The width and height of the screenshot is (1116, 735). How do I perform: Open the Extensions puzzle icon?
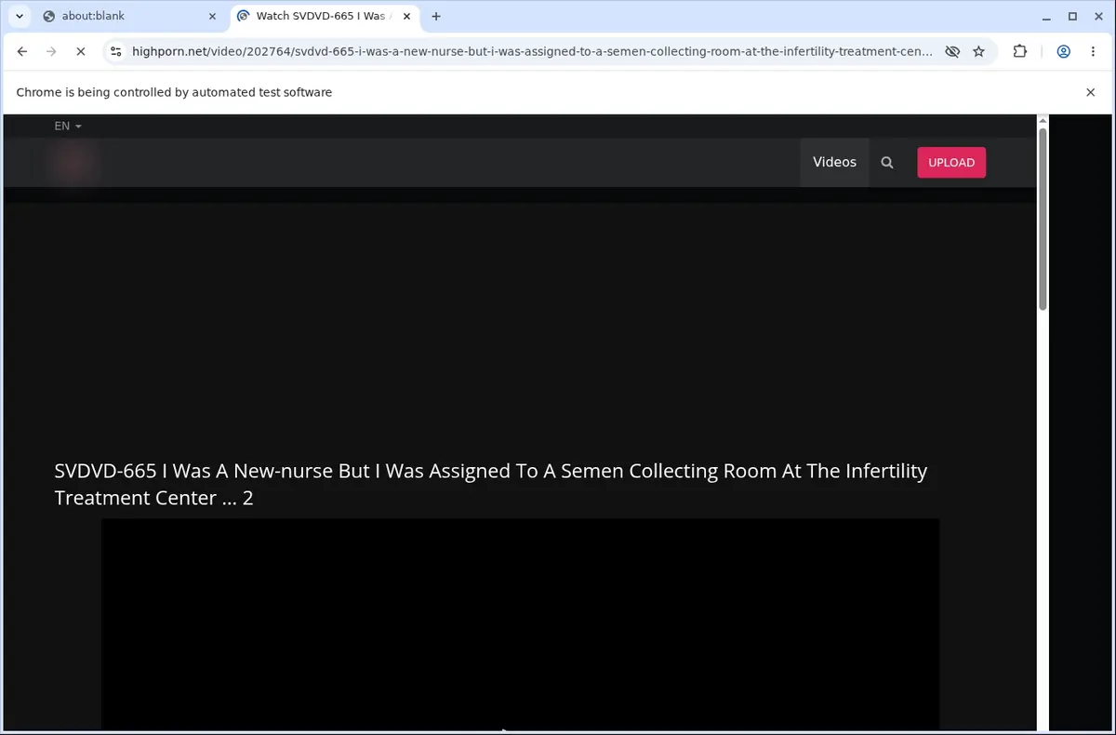1020,52
